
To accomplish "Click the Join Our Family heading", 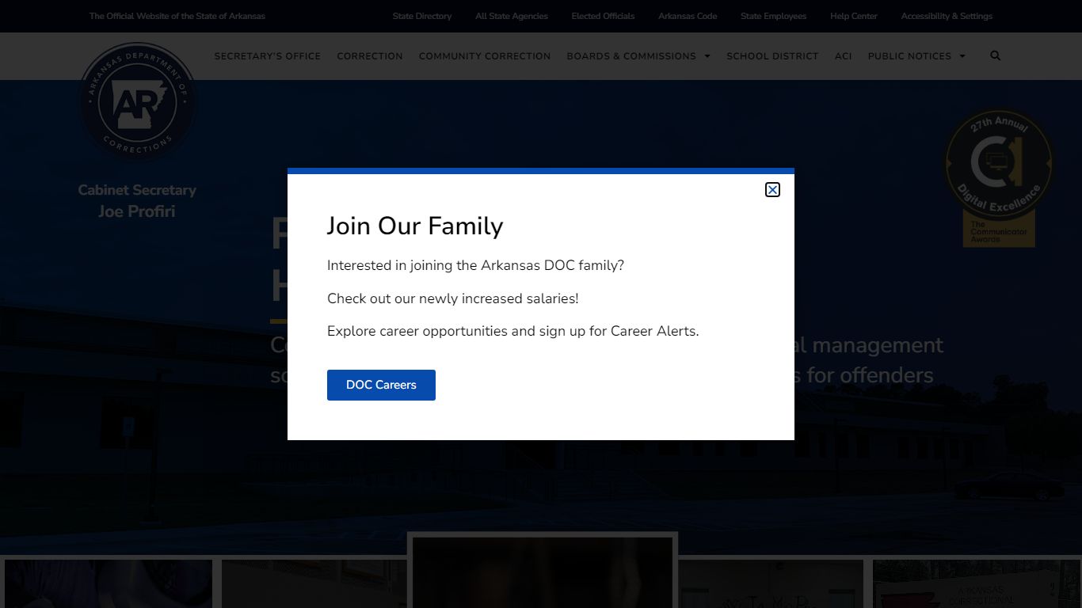I will (x=415, y=226).
